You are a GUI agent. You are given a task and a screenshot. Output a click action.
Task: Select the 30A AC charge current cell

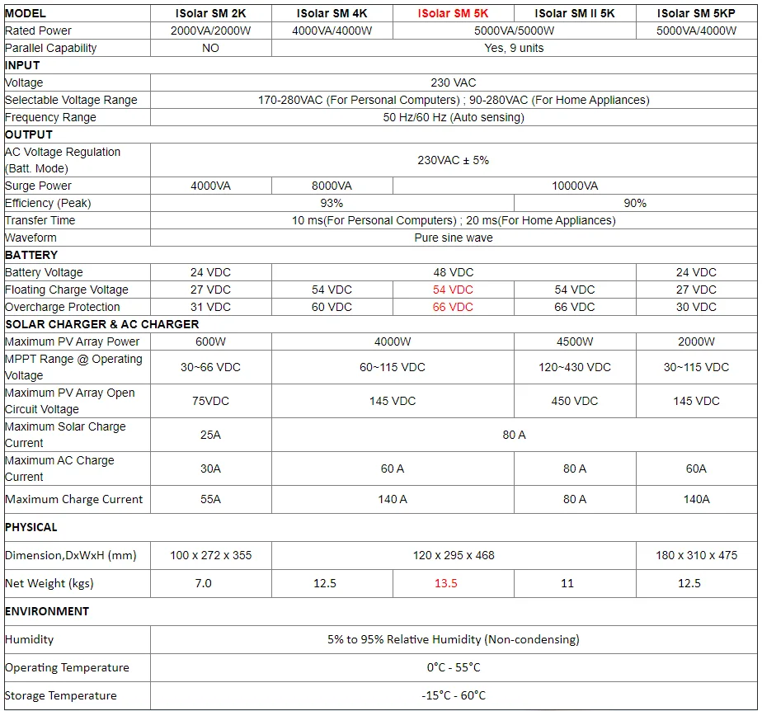pos(210,469)
